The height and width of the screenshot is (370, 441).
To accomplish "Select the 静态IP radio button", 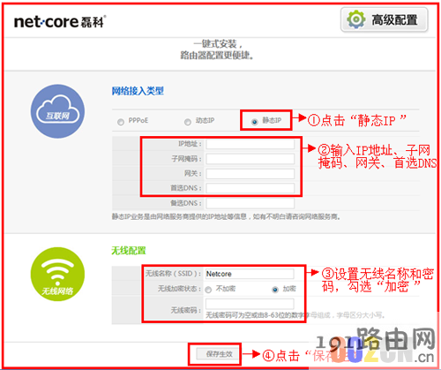I will click(255, 122).
